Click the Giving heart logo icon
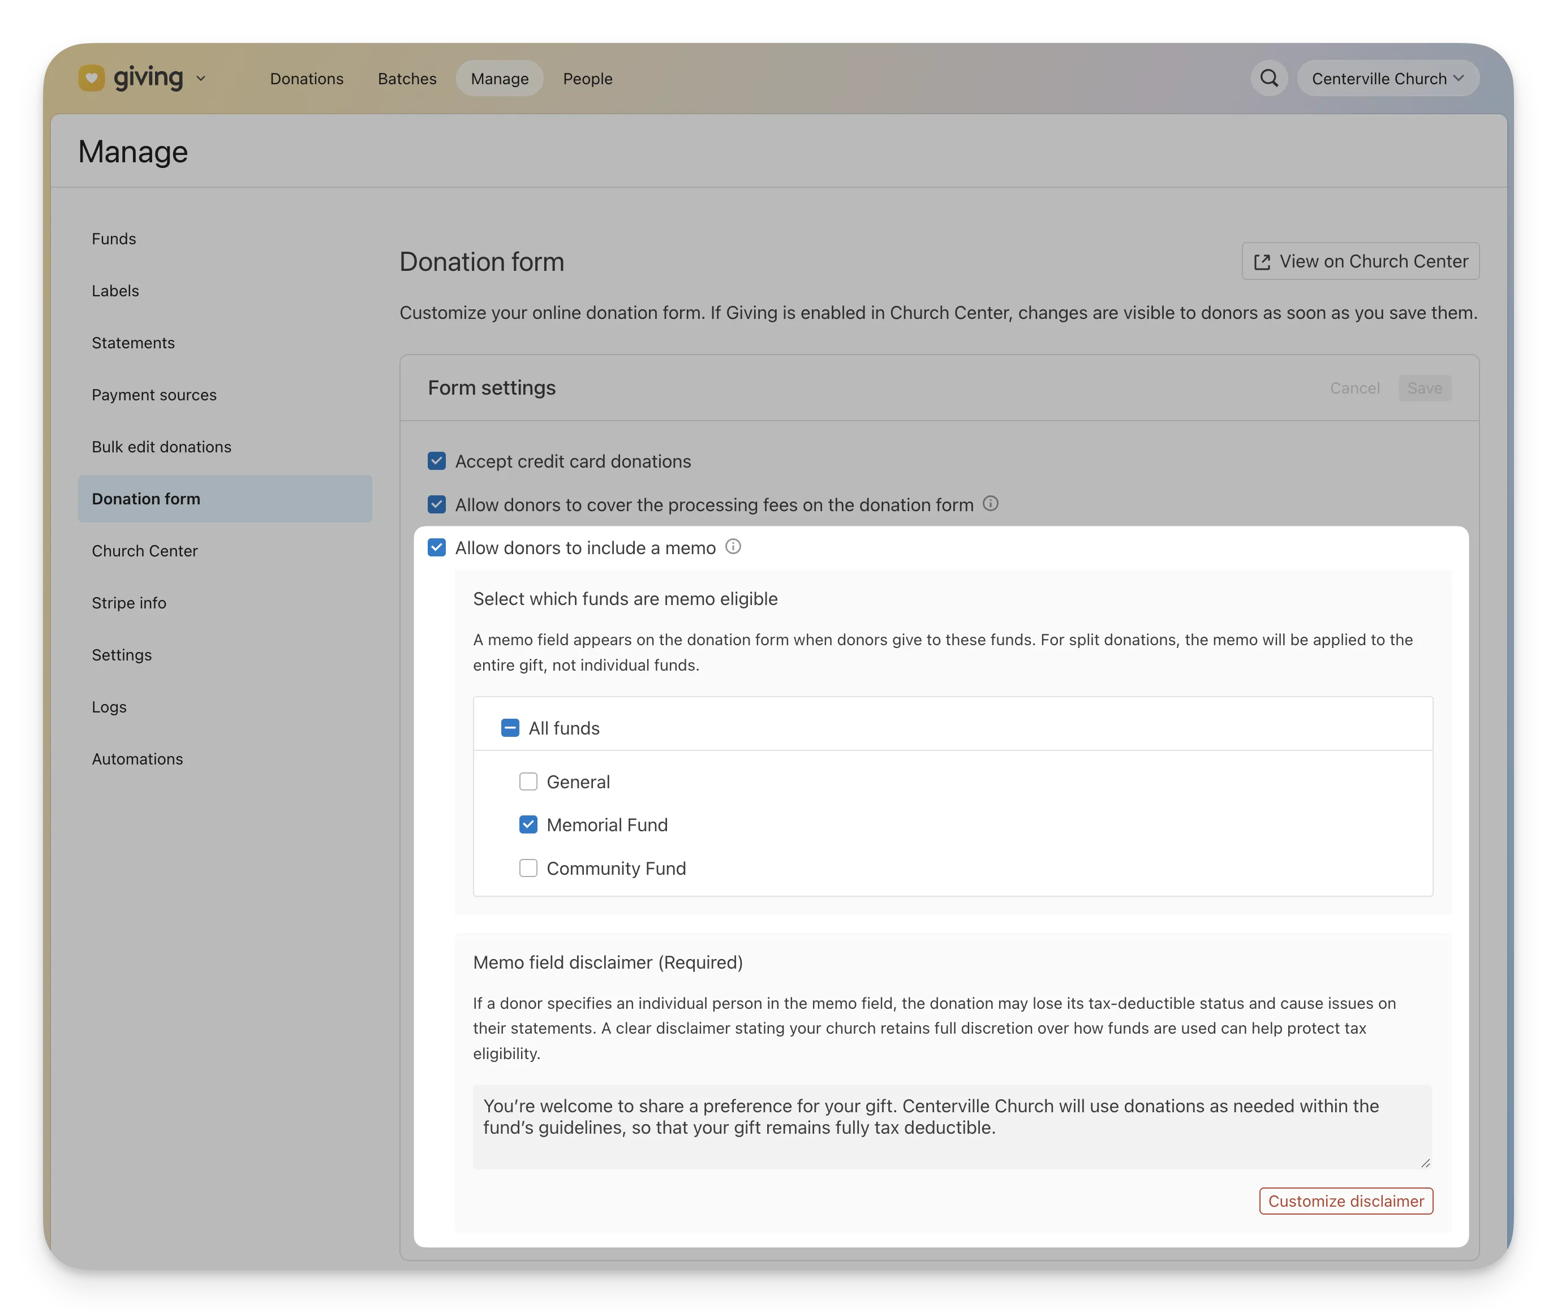This screenshot has height=1313, width=1557. [x=92, y=77]
